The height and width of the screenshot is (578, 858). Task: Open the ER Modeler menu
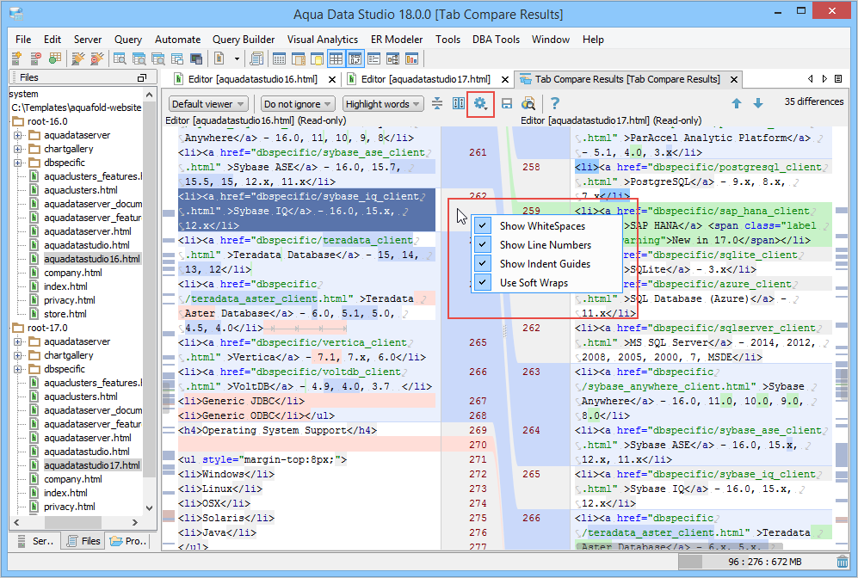coord(398,40)
